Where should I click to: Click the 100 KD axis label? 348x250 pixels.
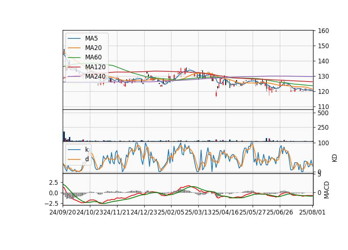click(x=323, y=143)
